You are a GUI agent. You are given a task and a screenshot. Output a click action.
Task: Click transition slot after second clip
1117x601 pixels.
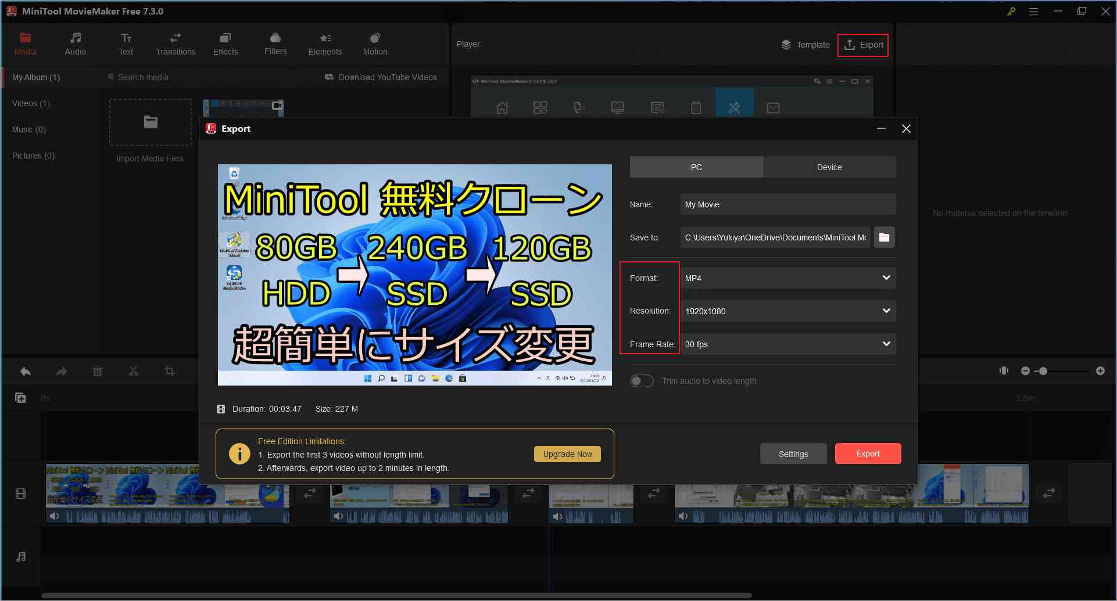tap(528, 493)
